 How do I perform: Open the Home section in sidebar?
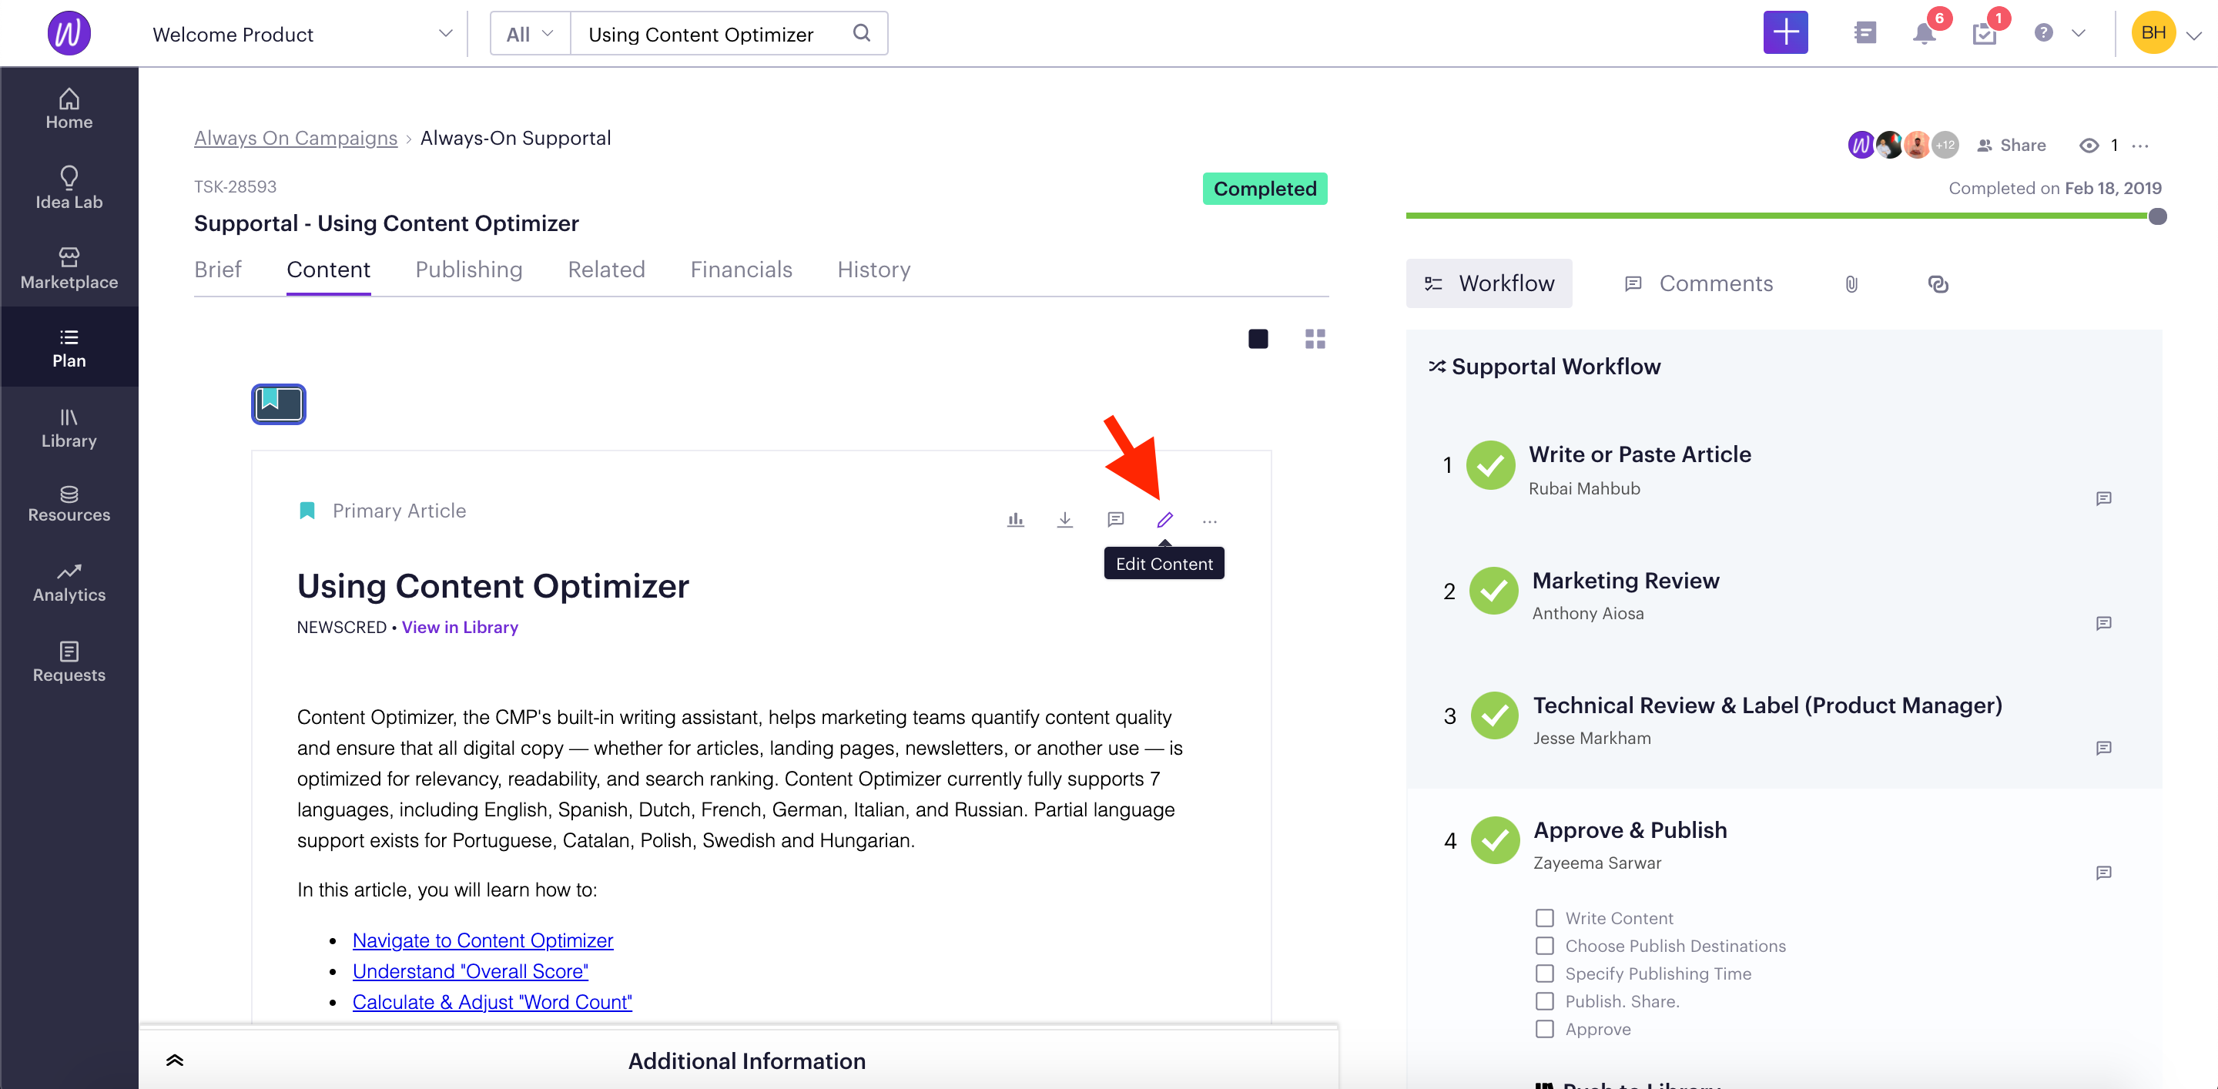point(69,109)
